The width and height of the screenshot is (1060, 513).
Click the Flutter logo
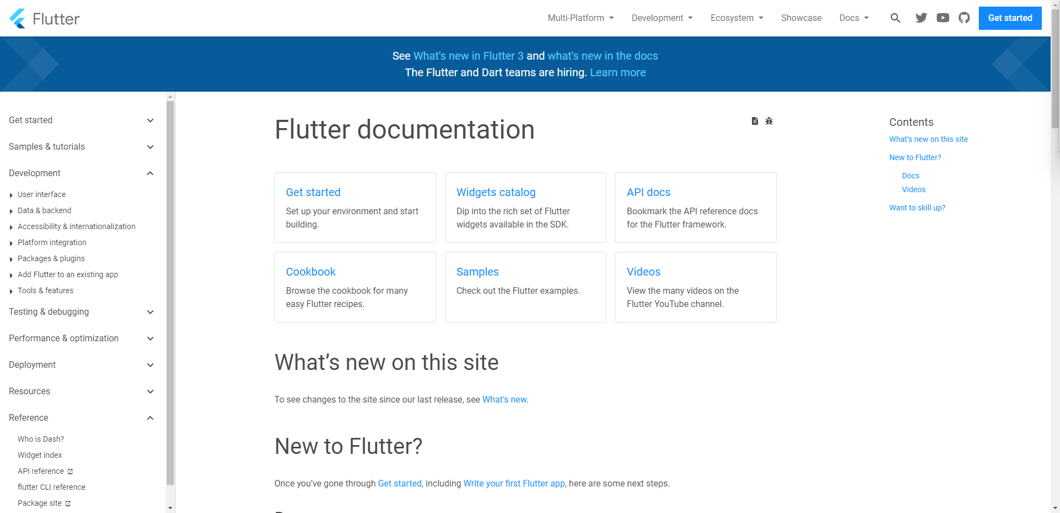pyautogui.click(x=45, y=18)
